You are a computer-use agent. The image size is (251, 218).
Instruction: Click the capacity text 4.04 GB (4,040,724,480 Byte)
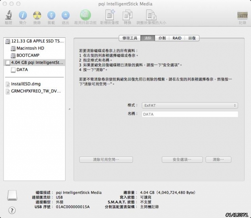(x=168, y=192)
